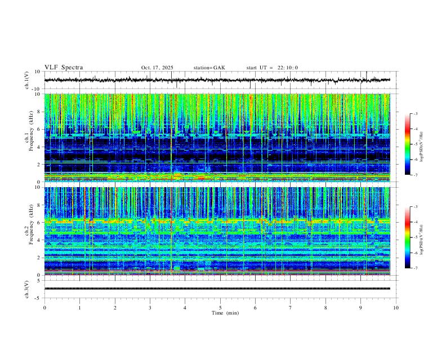The image size is (446, 345).
Task: Click time axis tick label "5"
Action: click(x=220, y=308)
